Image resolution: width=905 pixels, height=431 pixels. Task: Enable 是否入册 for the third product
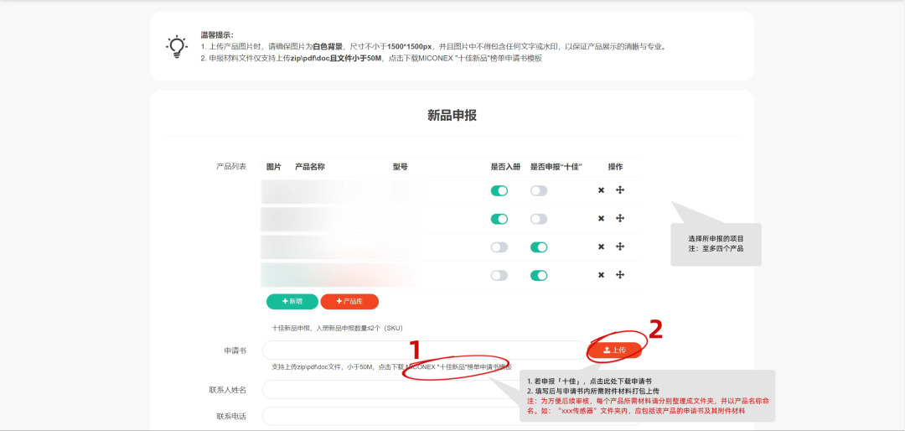point(499,247)
